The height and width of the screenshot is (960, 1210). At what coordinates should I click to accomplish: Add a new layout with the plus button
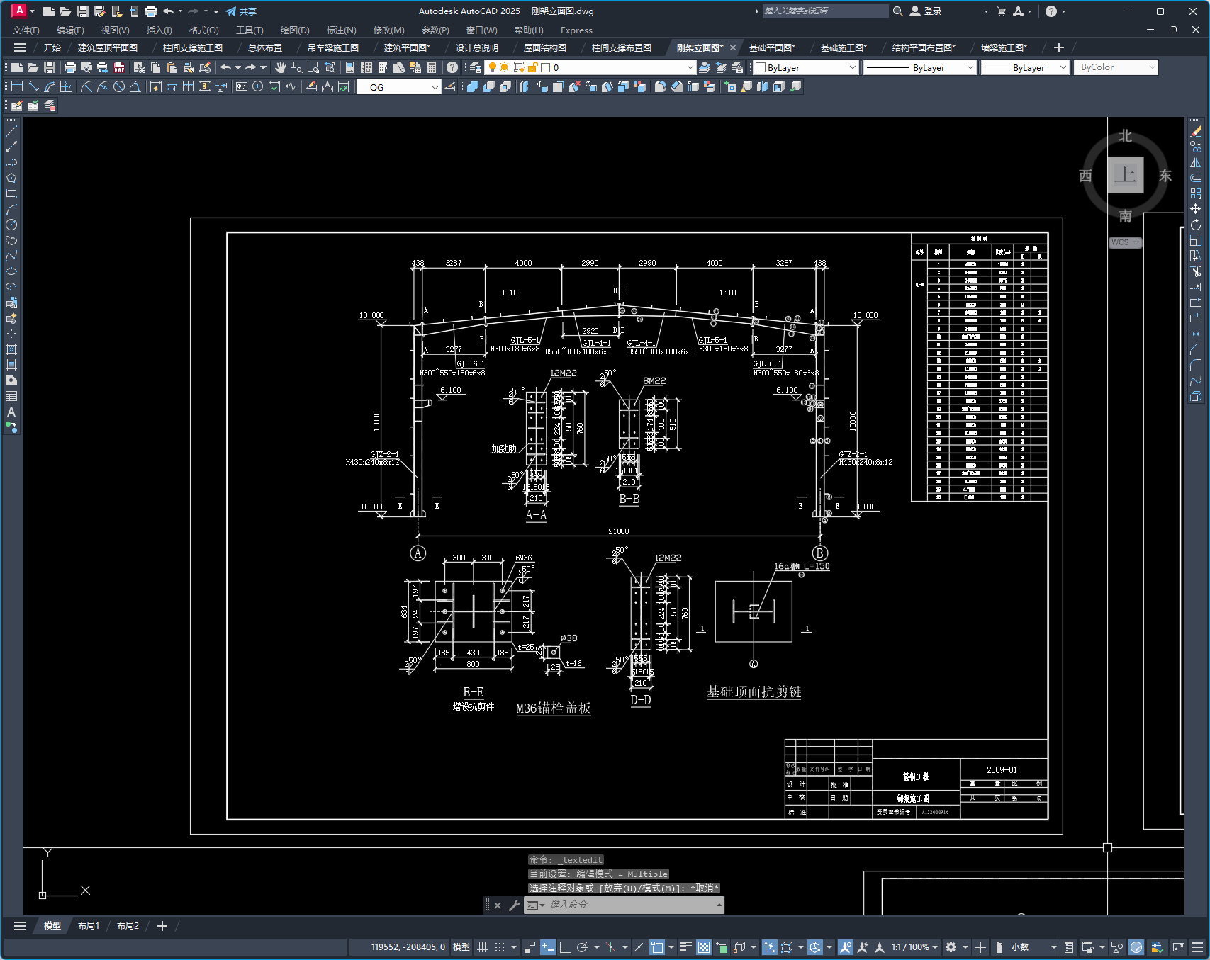[x=162, y=926]
